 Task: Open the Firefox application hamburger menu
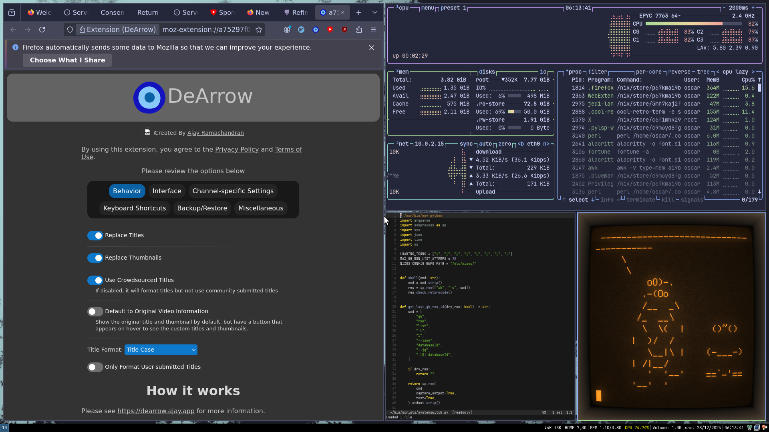click(373, 30)
